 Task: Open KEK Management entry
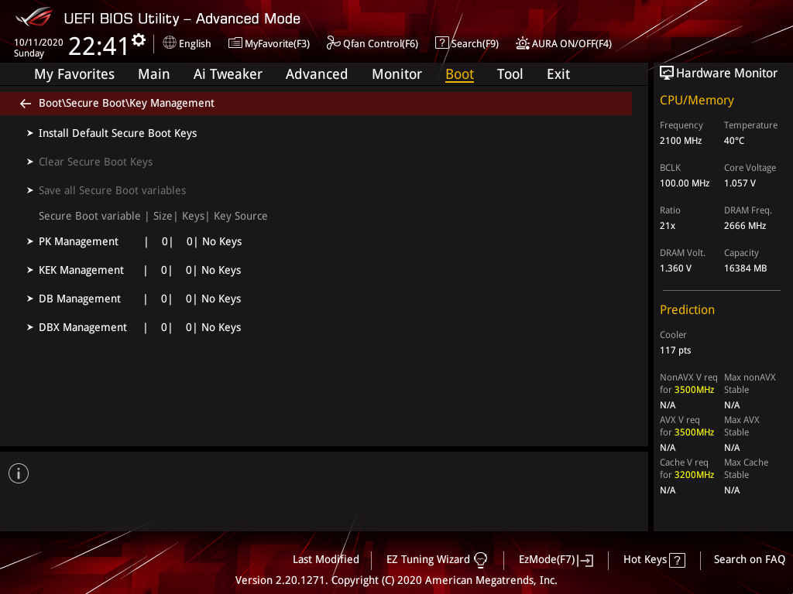(x=81, y=270)
